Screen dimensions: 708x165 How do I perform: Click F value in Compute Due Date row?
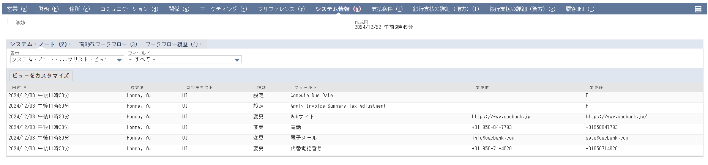click(x=587, y=96)
